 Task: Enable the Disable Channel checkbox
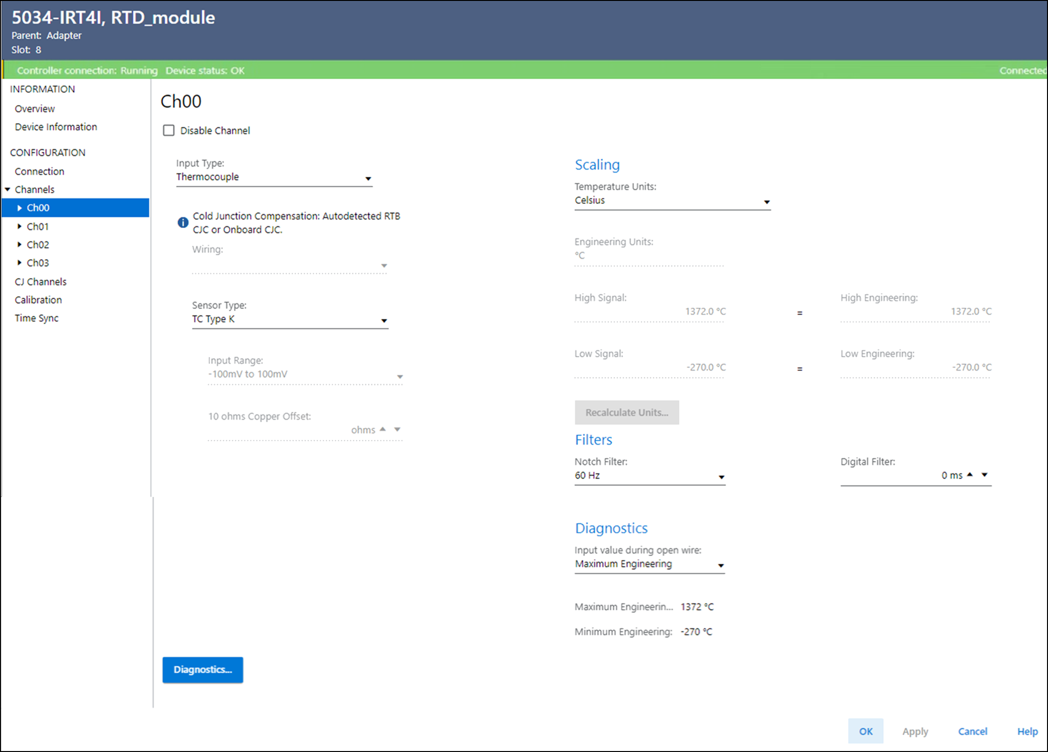[169, 130]
